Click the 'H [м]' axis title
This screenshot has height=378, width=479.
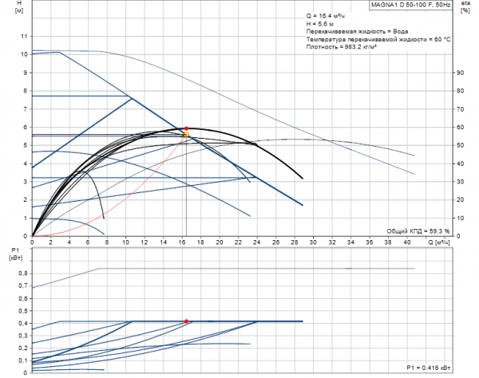19,6
